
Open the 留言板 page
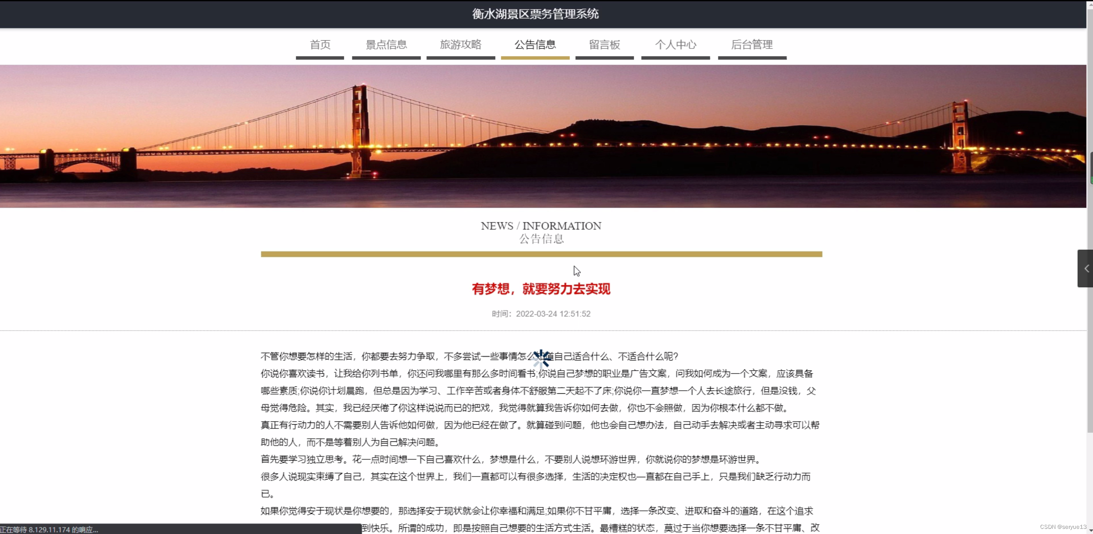point(604,45)
